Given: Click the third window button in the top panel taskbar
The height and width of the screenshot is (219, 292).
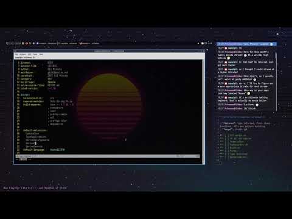Looking at the screenshot, I should coord(89,43).
